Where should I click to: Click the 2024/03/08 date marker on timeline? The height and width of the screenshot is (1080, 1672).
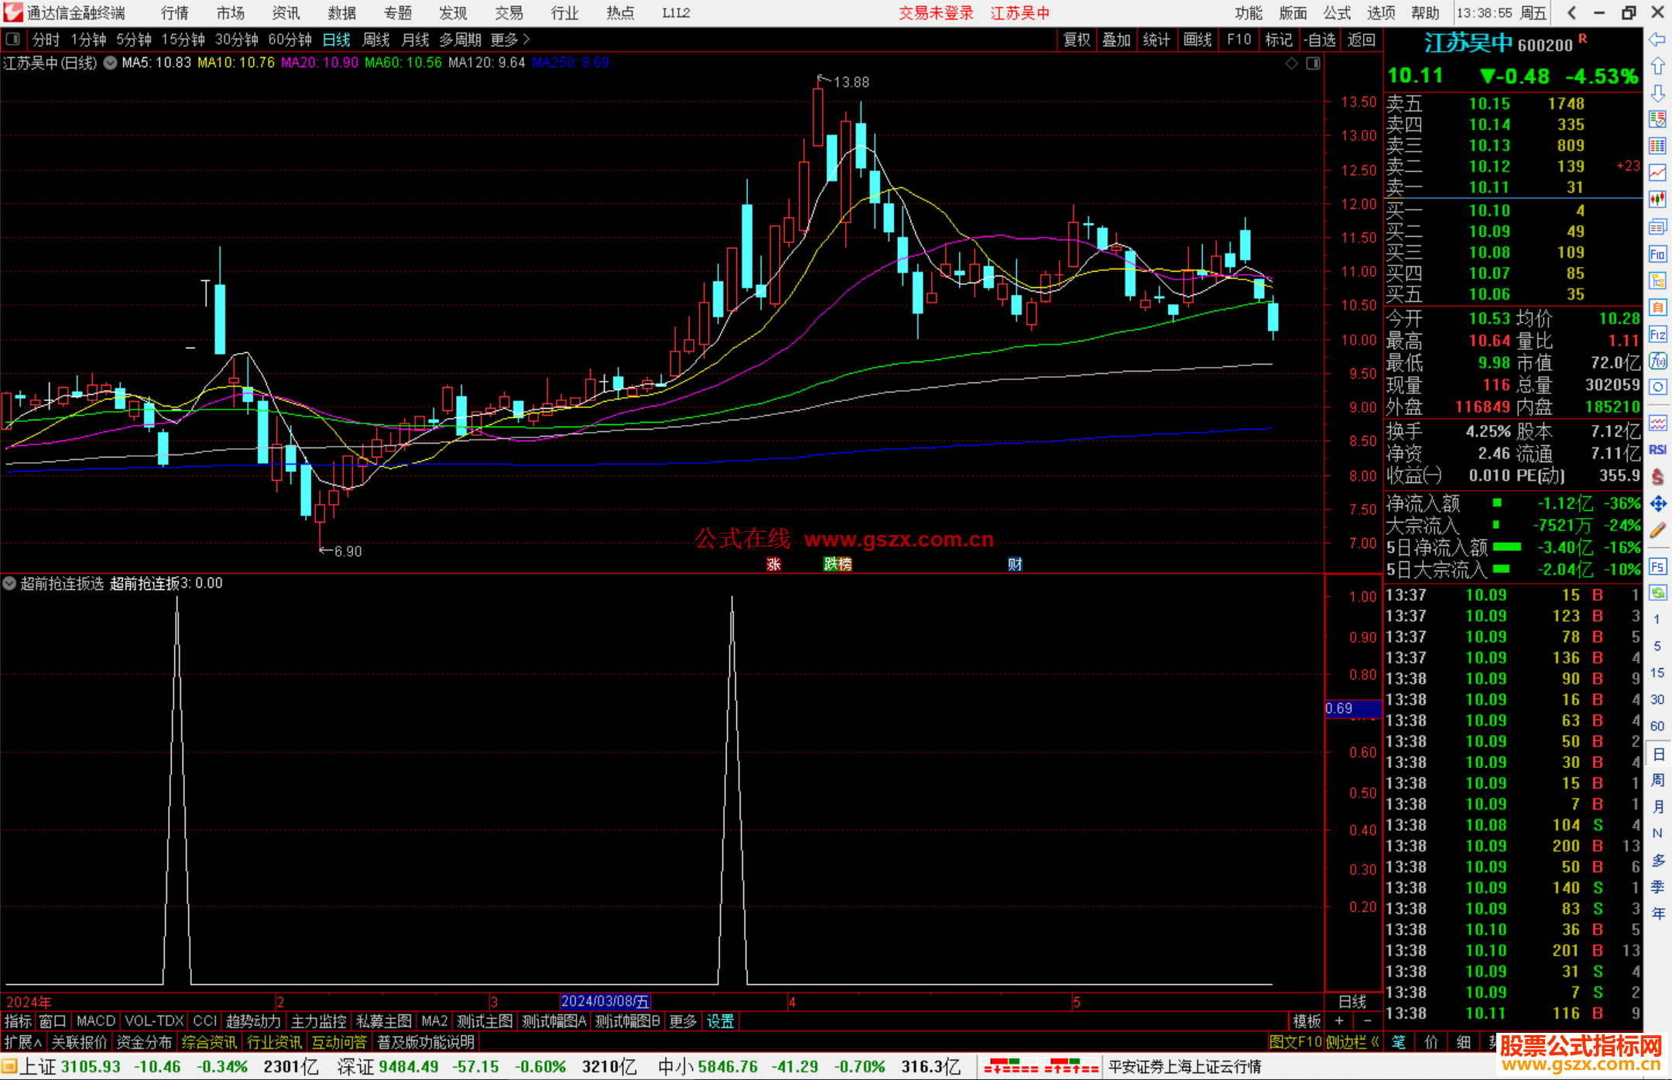click(x=605, y=1001)
